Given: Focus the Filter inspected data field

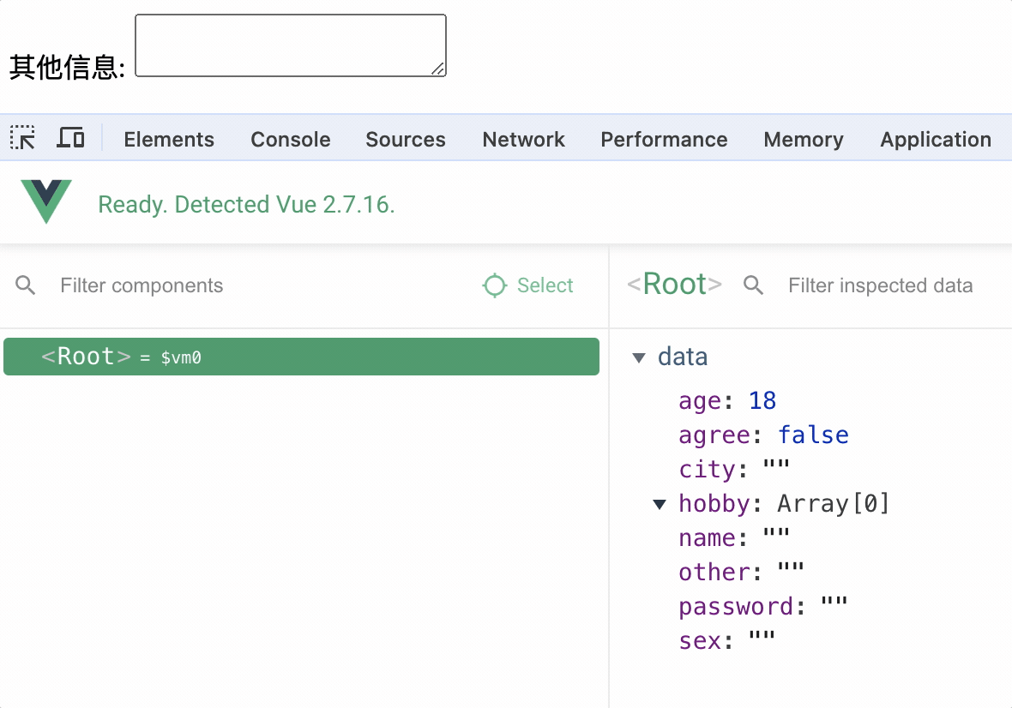Looking at the screenshot, I should tap(883, 285).
